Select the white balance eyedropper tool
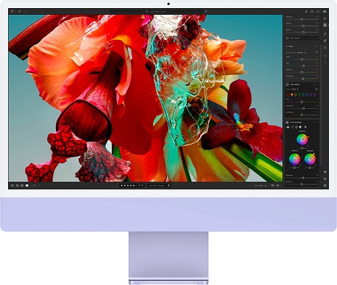The width and height of the screenshot is (337, 285). (316, 53)
